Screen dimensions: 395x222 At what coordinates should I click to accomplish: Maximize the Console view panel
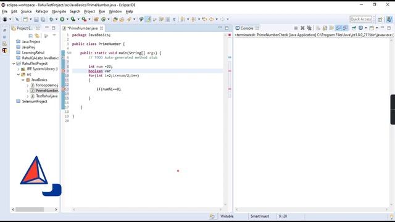pyautogui.click(x=389, y=28)
